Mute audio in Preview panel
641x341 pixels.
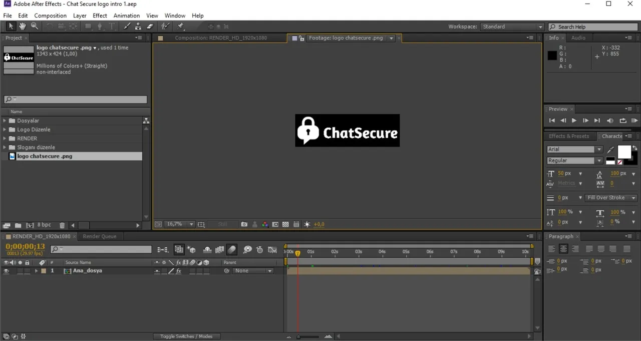610,120
